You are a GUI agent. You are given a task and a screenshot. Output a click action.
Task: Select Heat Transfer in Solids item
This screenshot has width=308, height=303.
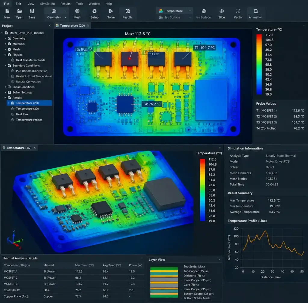[30, 60]
